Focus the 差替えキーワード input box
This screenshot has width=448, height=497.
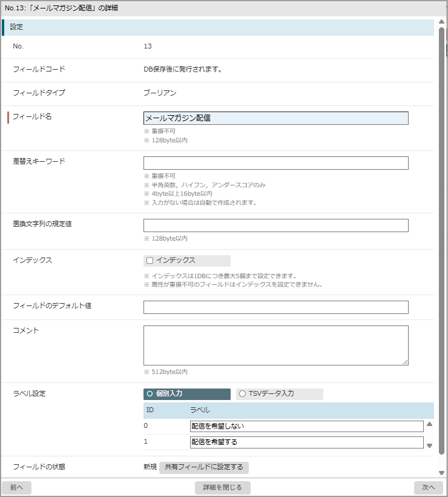point(275,163)
